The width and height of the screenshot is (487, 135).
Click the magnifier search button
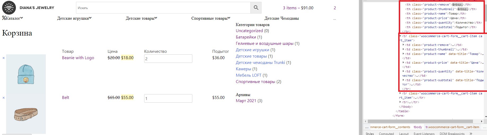click(256, 8)
